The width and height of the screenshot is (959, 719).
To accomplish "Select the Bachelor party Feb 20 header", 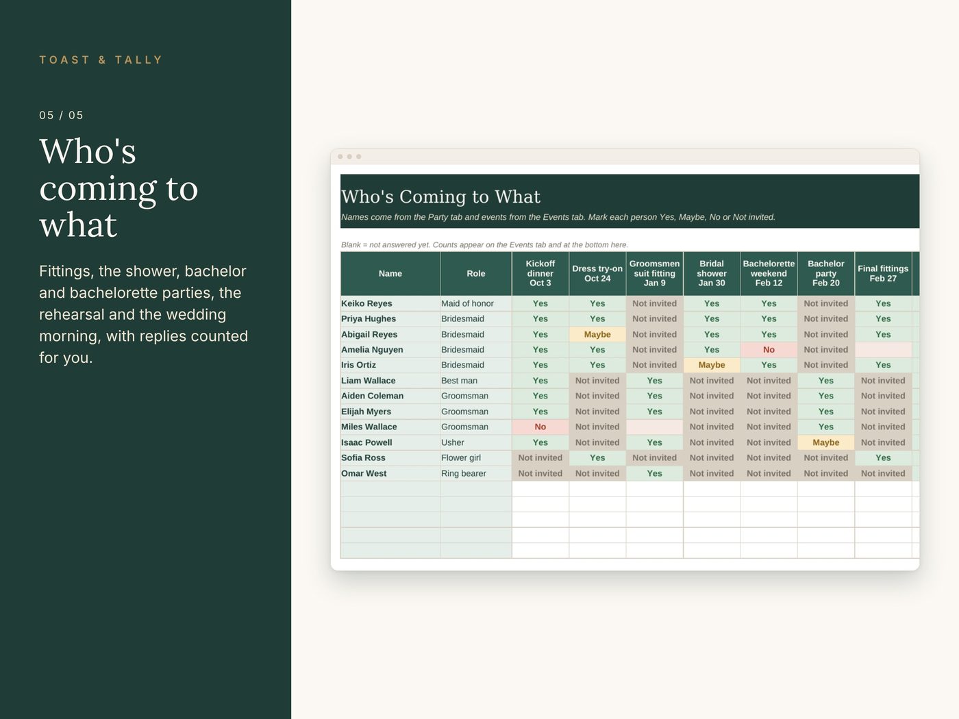I will [x=826, y=274].
